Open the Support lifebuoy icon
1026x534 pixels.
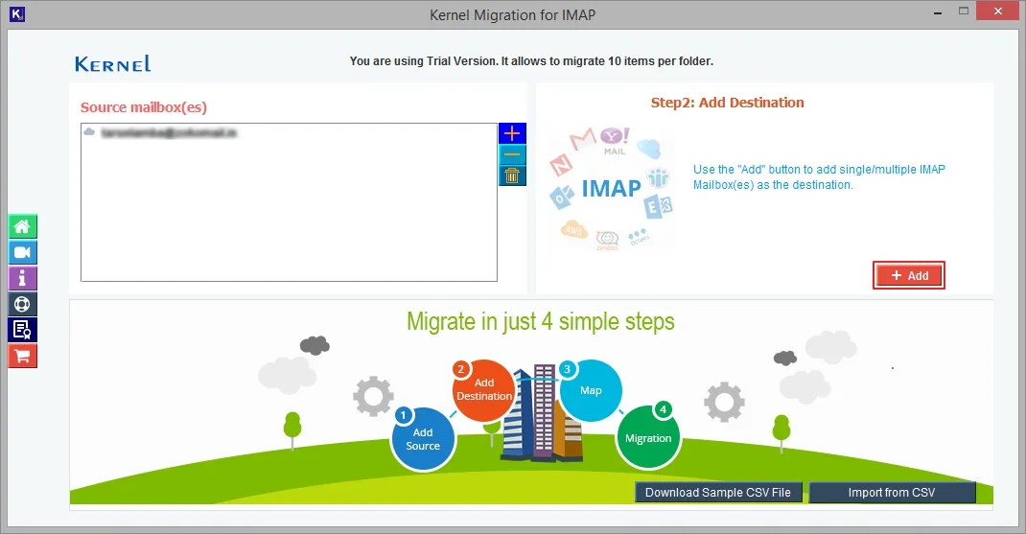click(22, 304)
